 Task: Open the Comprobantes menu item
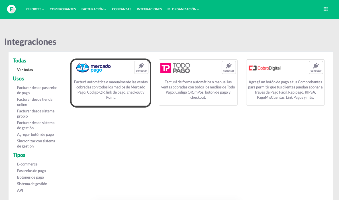click(63, 9)
